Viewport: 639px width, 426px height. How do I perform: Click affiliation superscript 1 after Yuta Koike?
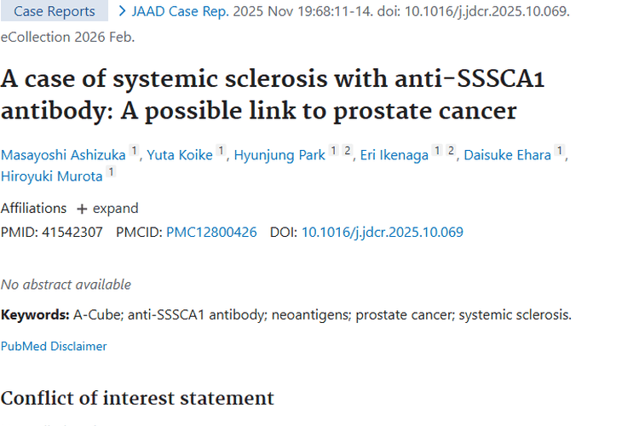[221, 152]
